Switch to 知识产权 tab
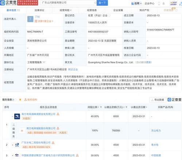This screenshot has height=160, width=182. (144, 10)
